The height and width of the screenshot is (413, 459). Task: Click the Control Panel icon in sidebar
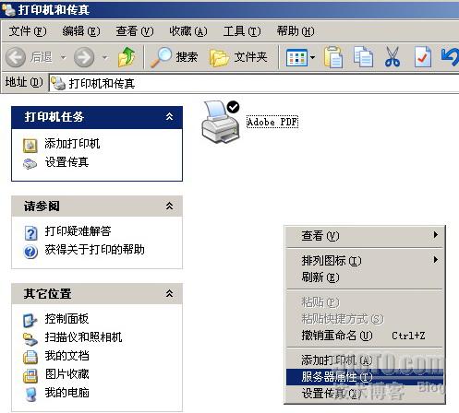30,321
